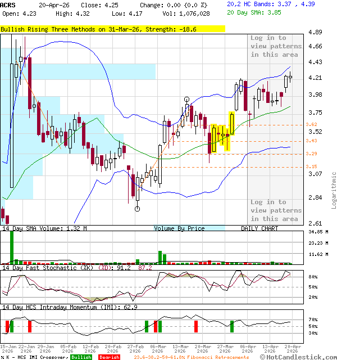Click the DAILY CHART label
Image resolution: width=337 pixels, height=360 pixels.
259,228
